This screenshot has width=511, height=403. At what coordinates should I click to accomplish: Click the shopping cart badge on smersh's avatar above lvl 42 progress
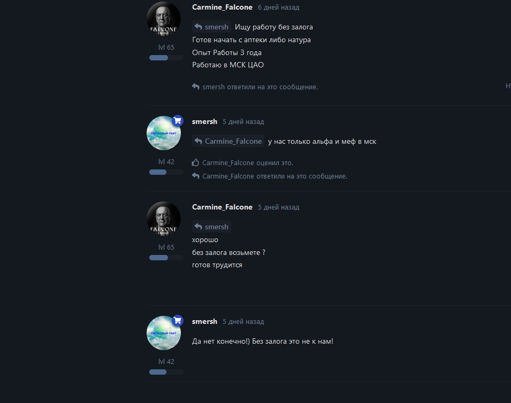178,121
